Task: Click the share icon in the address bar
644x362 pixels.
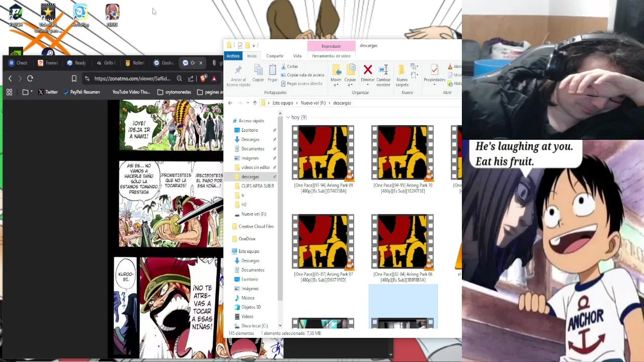Action: (191, 78)
